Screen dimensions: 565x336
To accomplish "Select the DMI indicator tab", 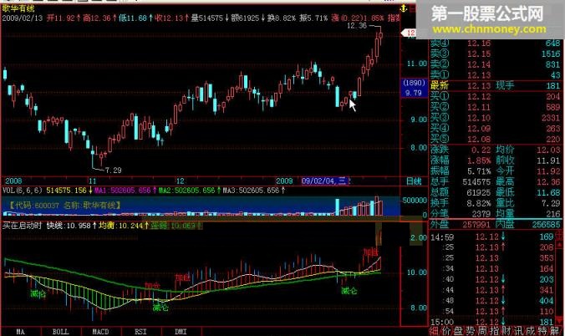I will point(181,332).
